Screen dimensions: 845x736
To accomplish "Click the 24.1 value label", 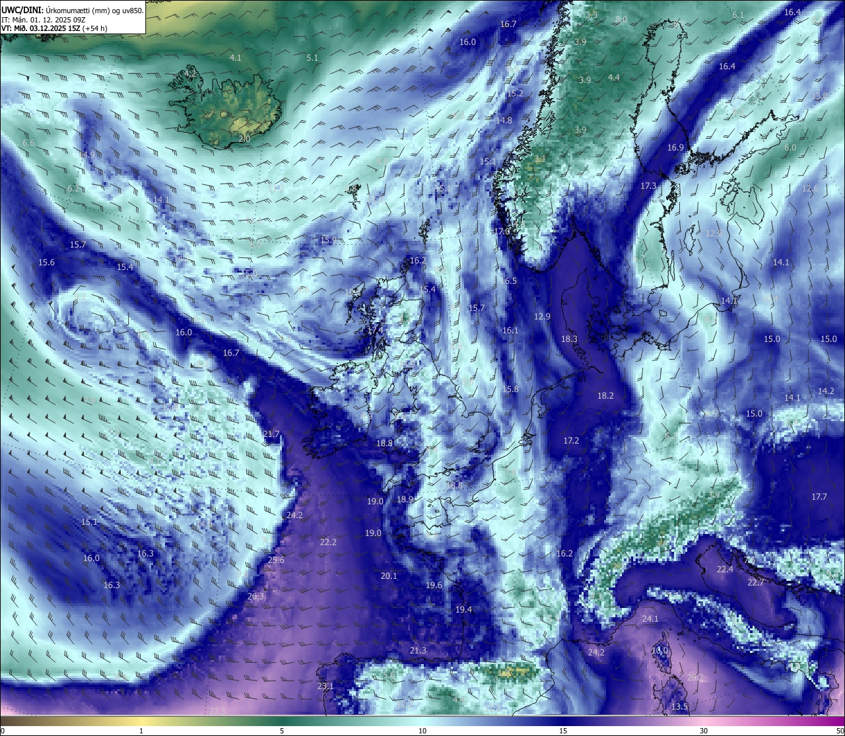I will [x=650, y=619].
